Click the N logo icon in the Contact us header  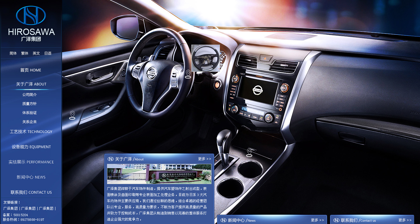[336, 220]
